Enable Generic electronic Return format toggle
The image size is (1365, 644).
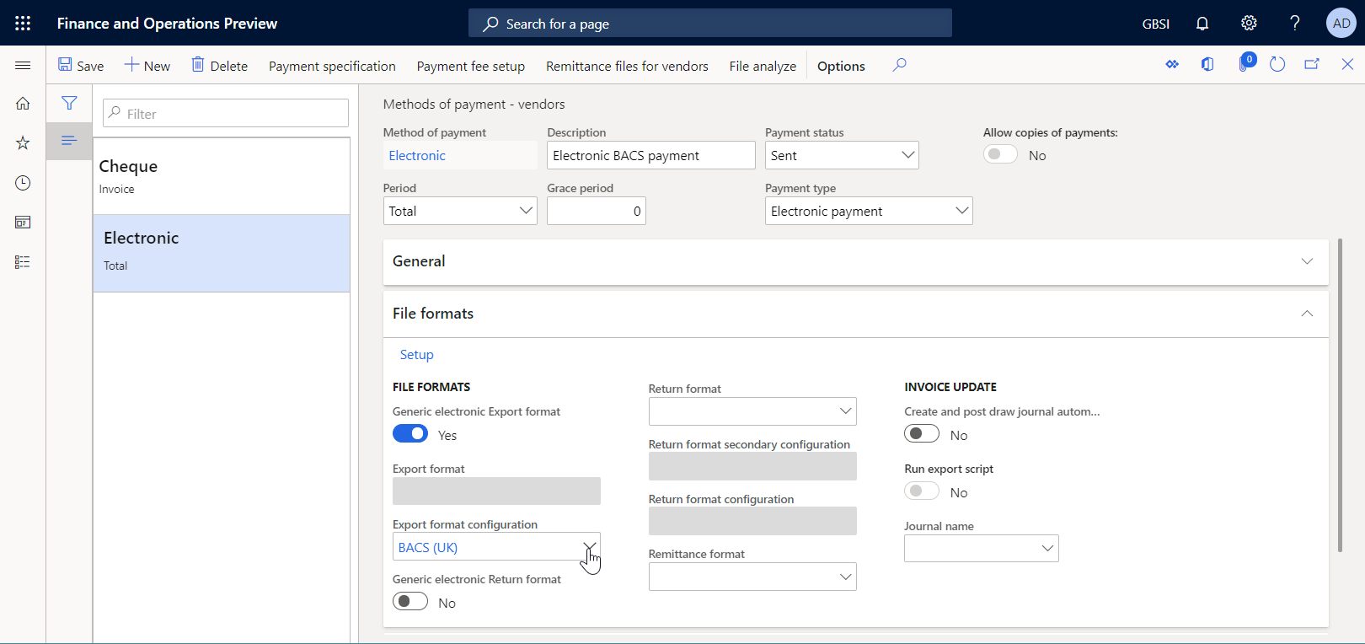[x=410, y=602]
